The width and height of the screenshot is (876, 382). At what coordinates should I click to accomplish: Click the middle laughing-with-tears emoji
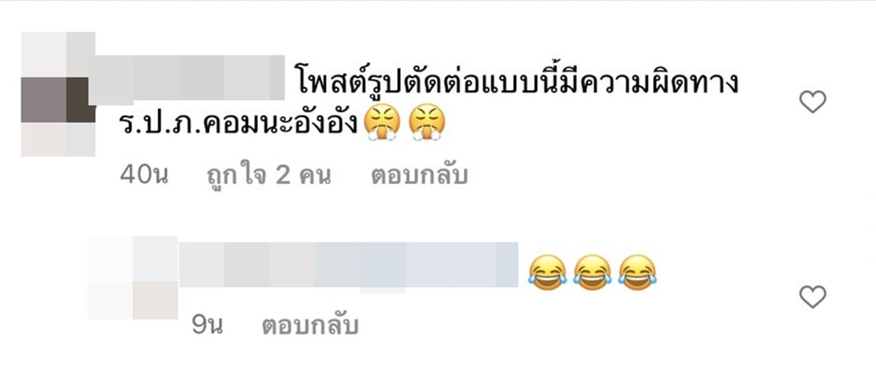(593, 273)
